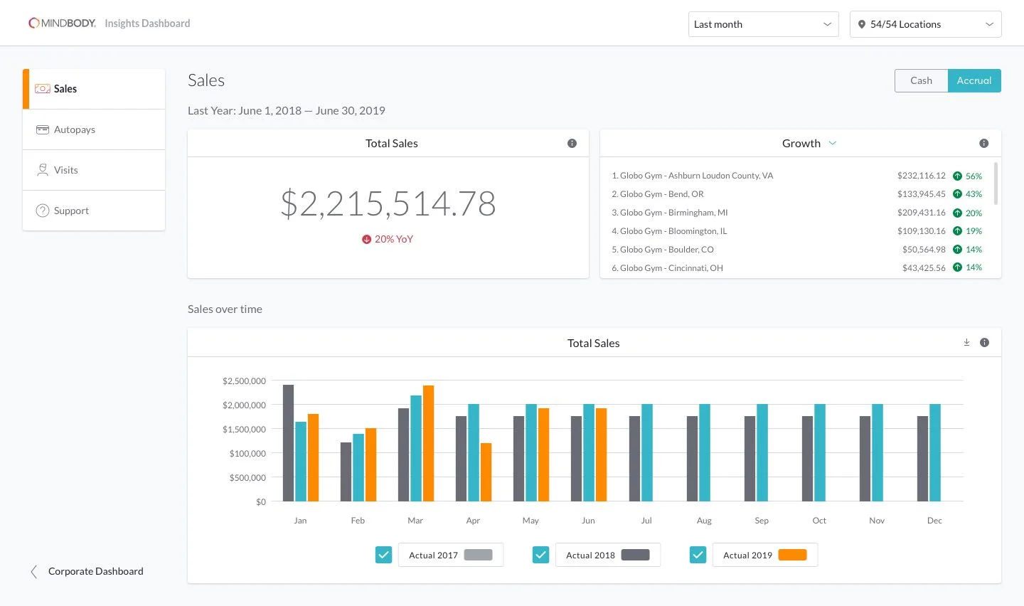This screenshot has width=1024, height=606.
Task: Click the location pin icon
Action: tap(862, 24)
